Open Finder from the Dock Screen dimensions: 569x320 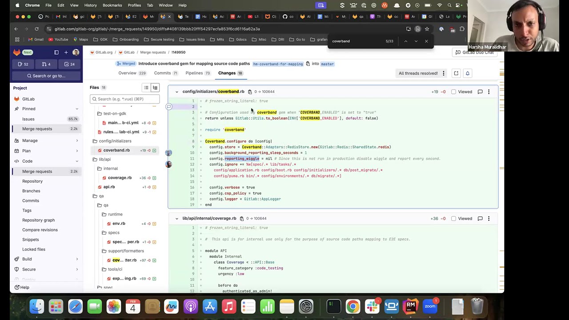[37, 307]
